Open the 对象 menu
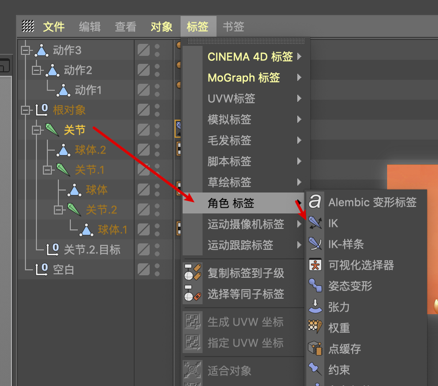This screenshot has width=438, height=386. click(162, 27)
